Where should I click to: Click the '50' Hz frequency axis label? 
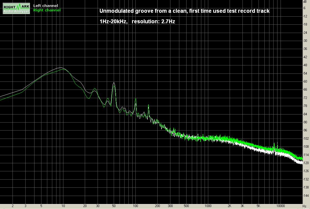point(114,206)
